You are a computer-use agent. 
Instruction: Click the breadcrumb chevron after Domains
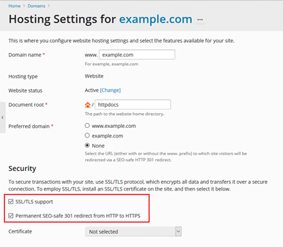(x=49, y=6)
